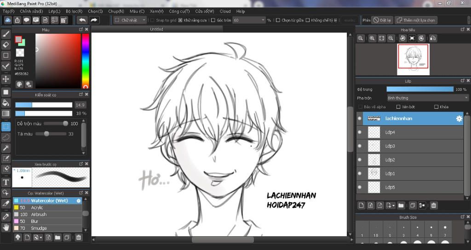Open the Cloud menu
471x250 pixels.
pyautogui.click(x=225, y=11)
